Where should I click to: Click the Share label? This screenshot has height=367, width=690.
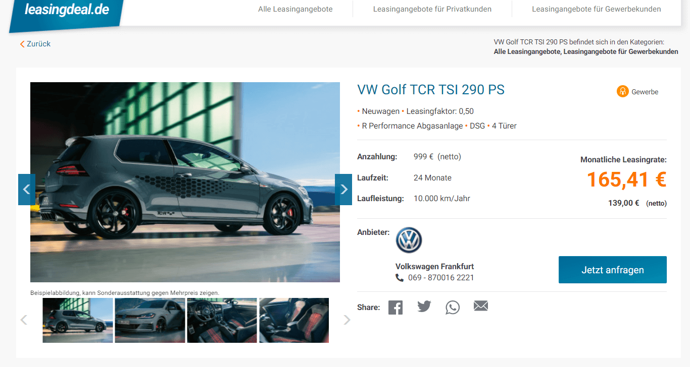[x=369, y=308]
